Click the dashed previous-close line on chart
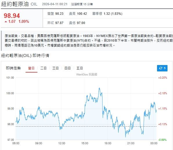The width and height of the screenshot is (173, 150). click(x=86, y=126)
